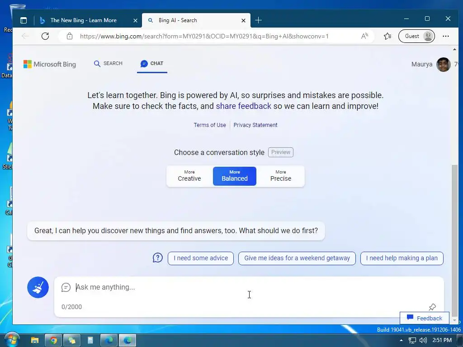This screenshot has height=347, width=463.
Task: Click the taskbar clock 2:51 PM
Action: [x=442, y=340]
